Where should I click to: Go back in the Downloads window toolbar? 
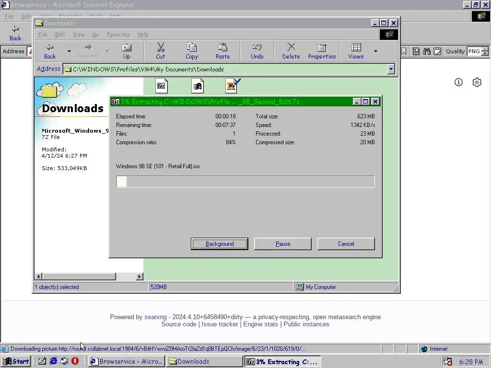[50, 51]
